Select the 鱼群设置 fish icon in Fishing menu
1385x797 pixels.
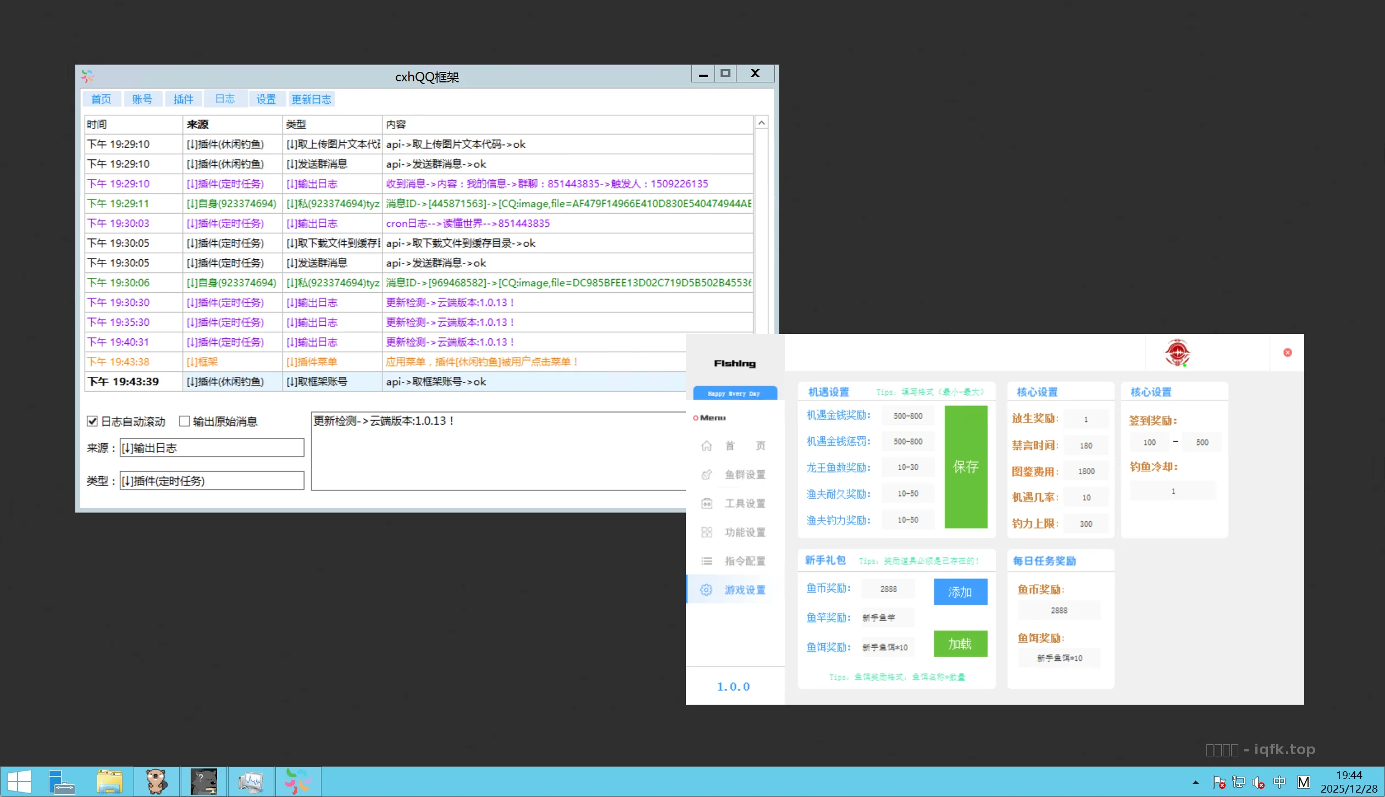pos(707,474)
